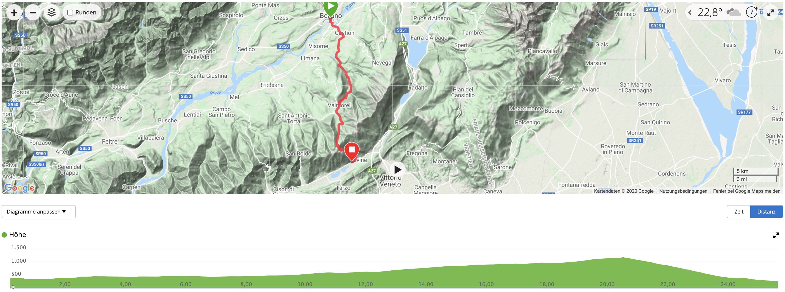Enable the Runden checkbox
785x292 pixels.
point(70,13)
